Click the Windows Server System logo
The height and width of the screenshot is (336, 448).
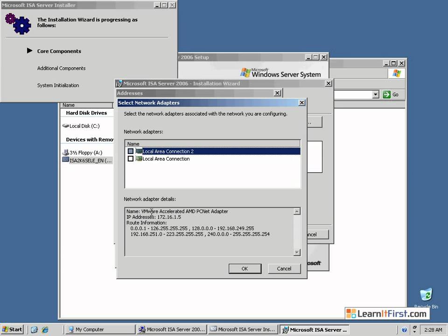pyautogui.click(x=280, y=73)
